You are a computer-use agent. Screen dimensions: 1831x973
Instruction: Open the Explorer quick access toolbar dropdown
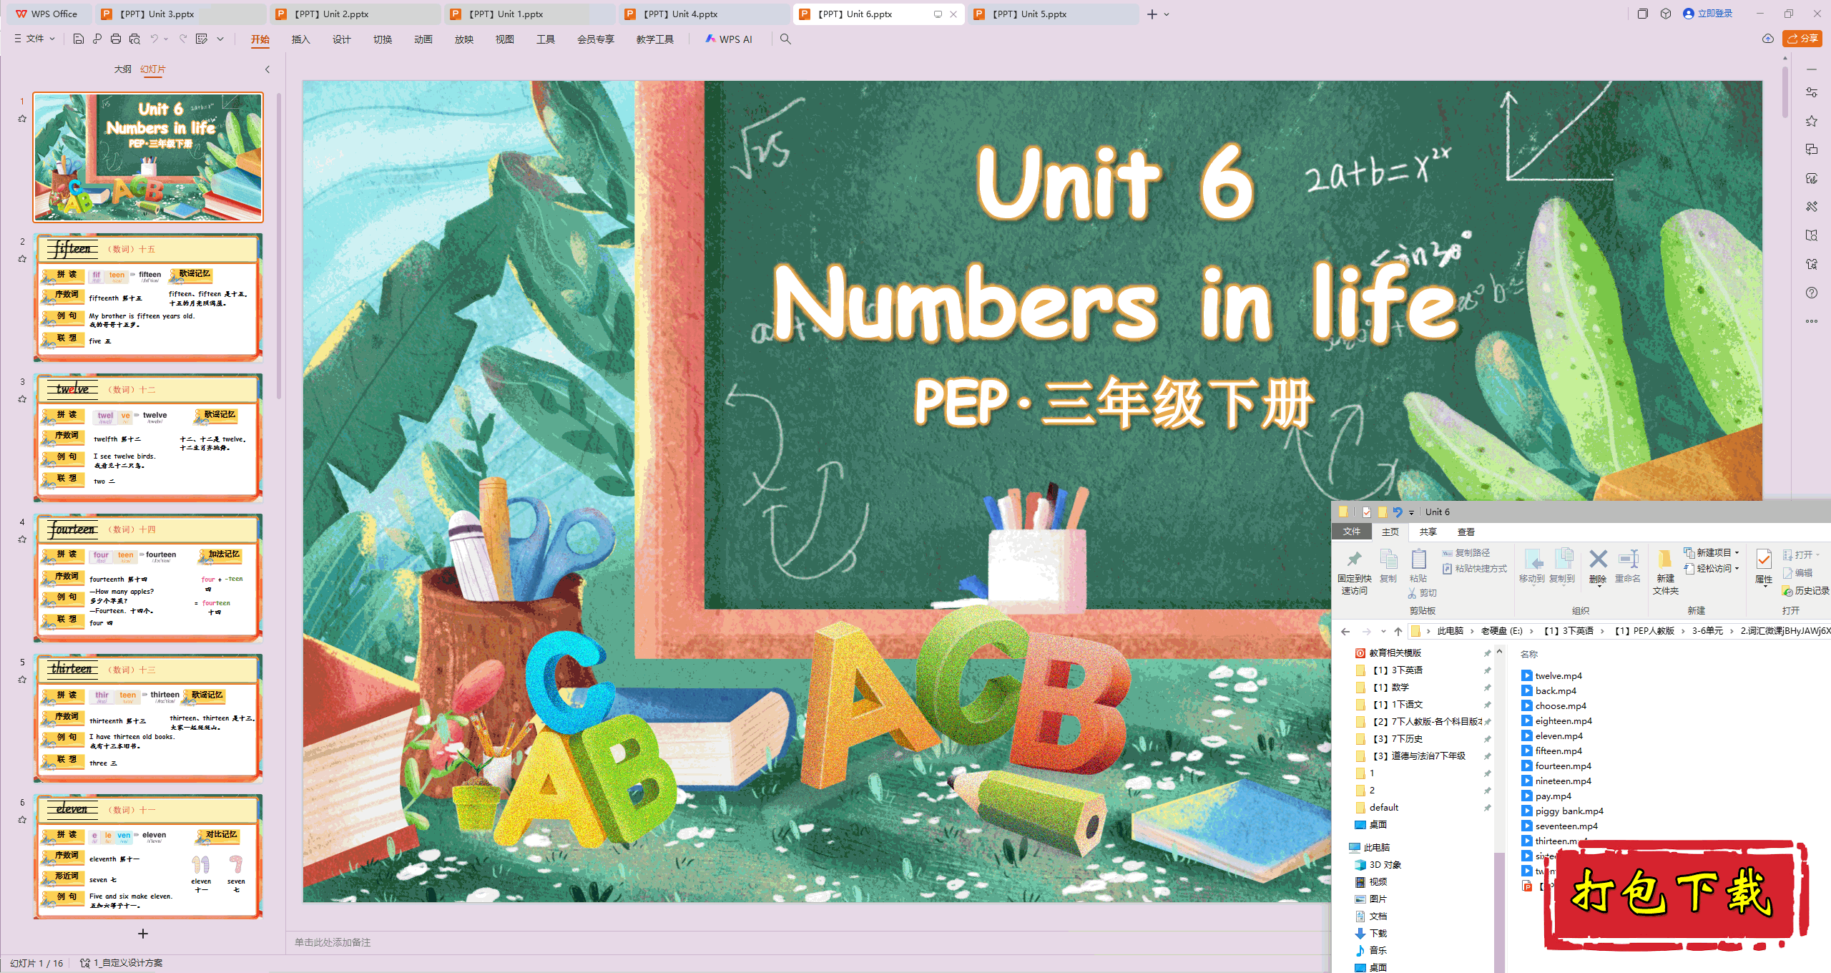(x=1411, y=512)
